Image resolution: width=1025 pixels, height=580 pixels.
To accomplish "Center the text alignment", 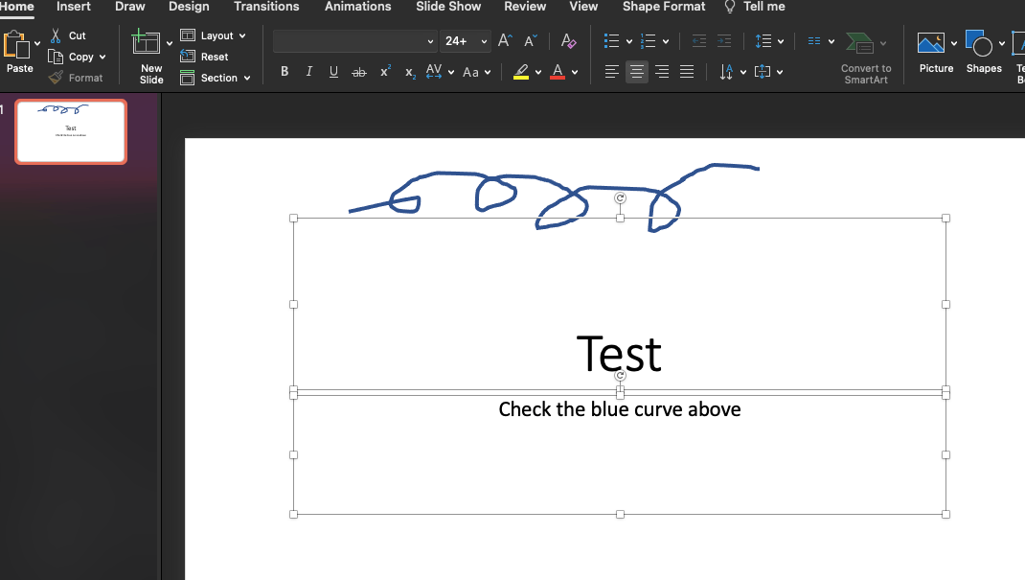I will tap(636, 71).
